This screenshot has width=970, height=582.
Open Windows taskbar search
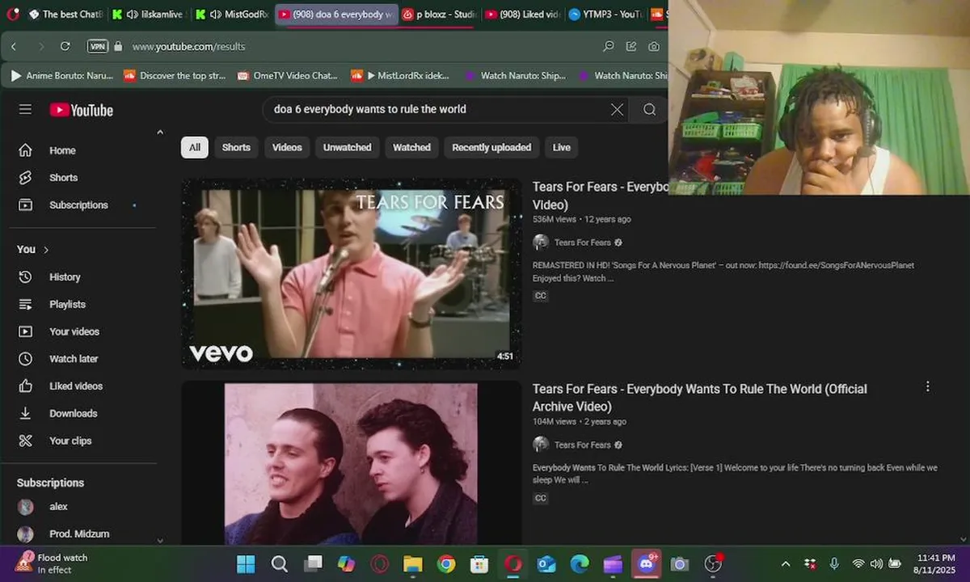pyautogui.click(x=279, y=563)
